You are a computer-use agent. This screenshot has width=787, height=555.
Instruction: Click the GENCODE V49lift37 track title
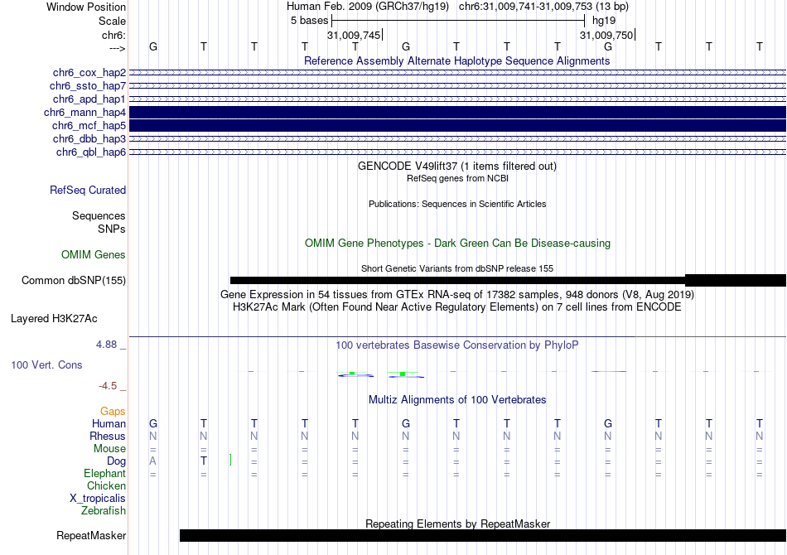[457, 166]
